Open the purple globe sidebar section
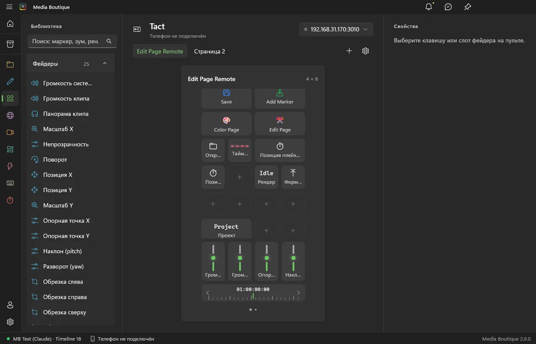Screen dimensions: 536x344 click(x=10, y=115)
